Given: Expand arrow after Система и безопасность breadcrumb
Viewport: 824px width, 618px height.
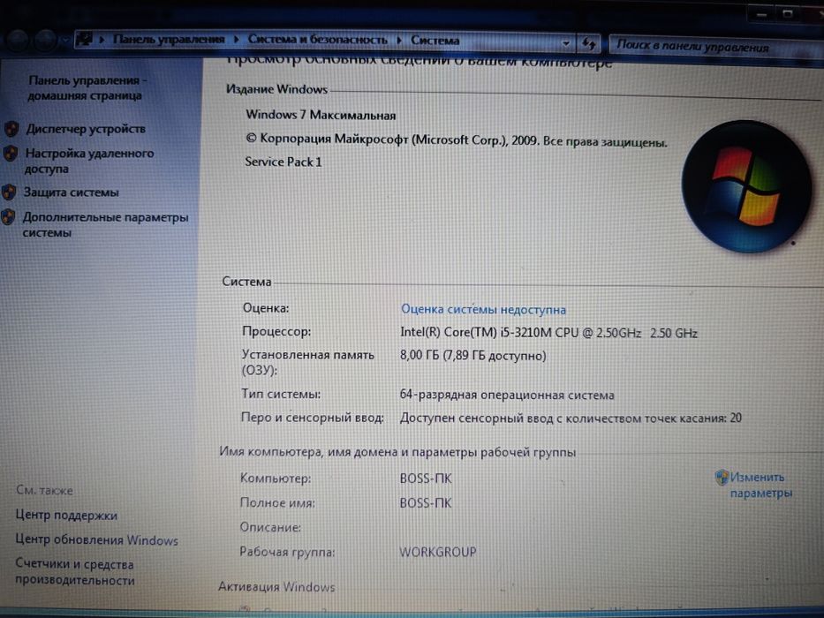Looking at the screenshot, I should [x=399, y=40].
